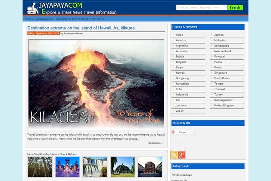Open Argentina category
The width and height of the screenshot is (271, 181).
coord(182,46)
